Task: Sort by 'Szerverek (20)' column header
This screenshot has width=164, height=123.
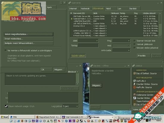Action: (x=82, y=13)
